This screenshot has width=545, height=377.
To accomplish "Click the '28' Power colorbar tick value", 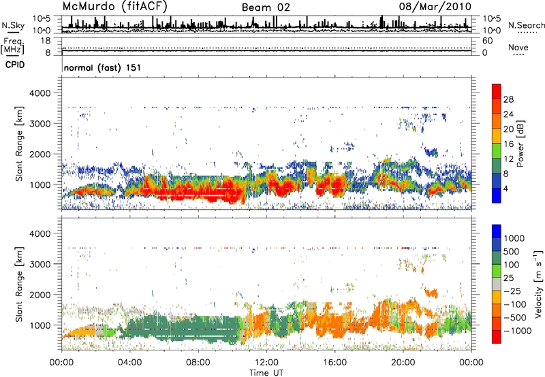I will (508, 99).
